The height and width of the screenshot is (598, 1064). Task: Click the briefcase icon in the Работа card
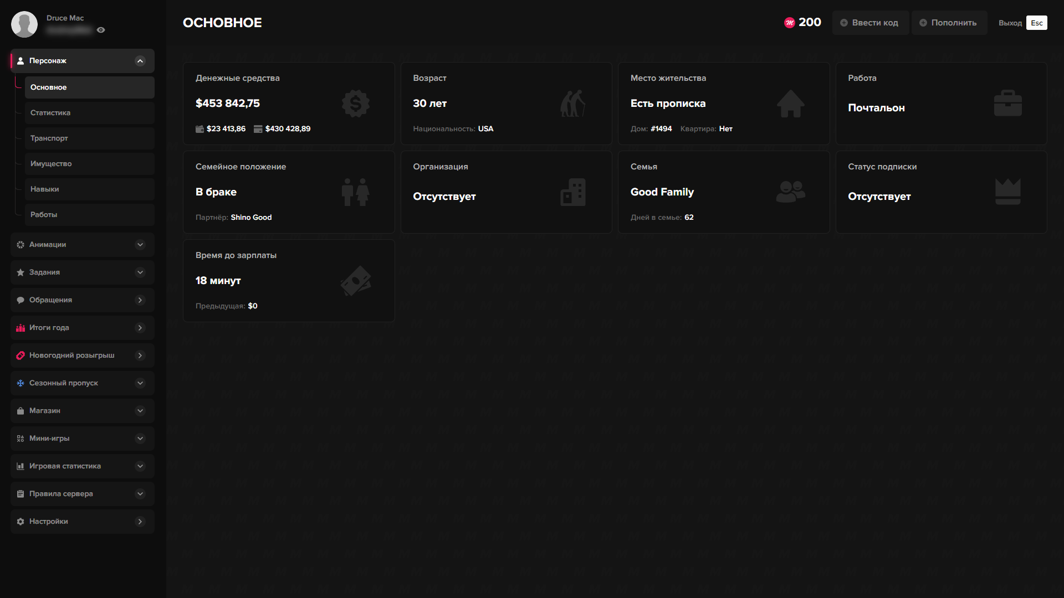[x=1007, y=104]
